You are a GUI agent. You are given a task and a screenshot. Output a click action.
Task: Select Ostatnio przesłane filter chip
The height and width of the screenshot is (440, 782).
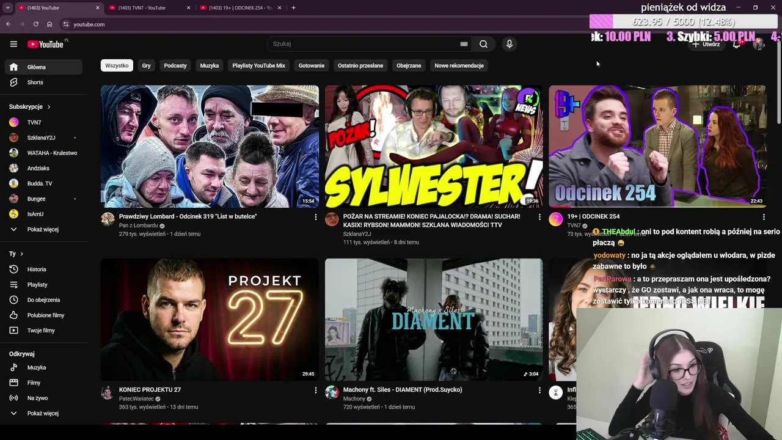(x=360, y=65)
